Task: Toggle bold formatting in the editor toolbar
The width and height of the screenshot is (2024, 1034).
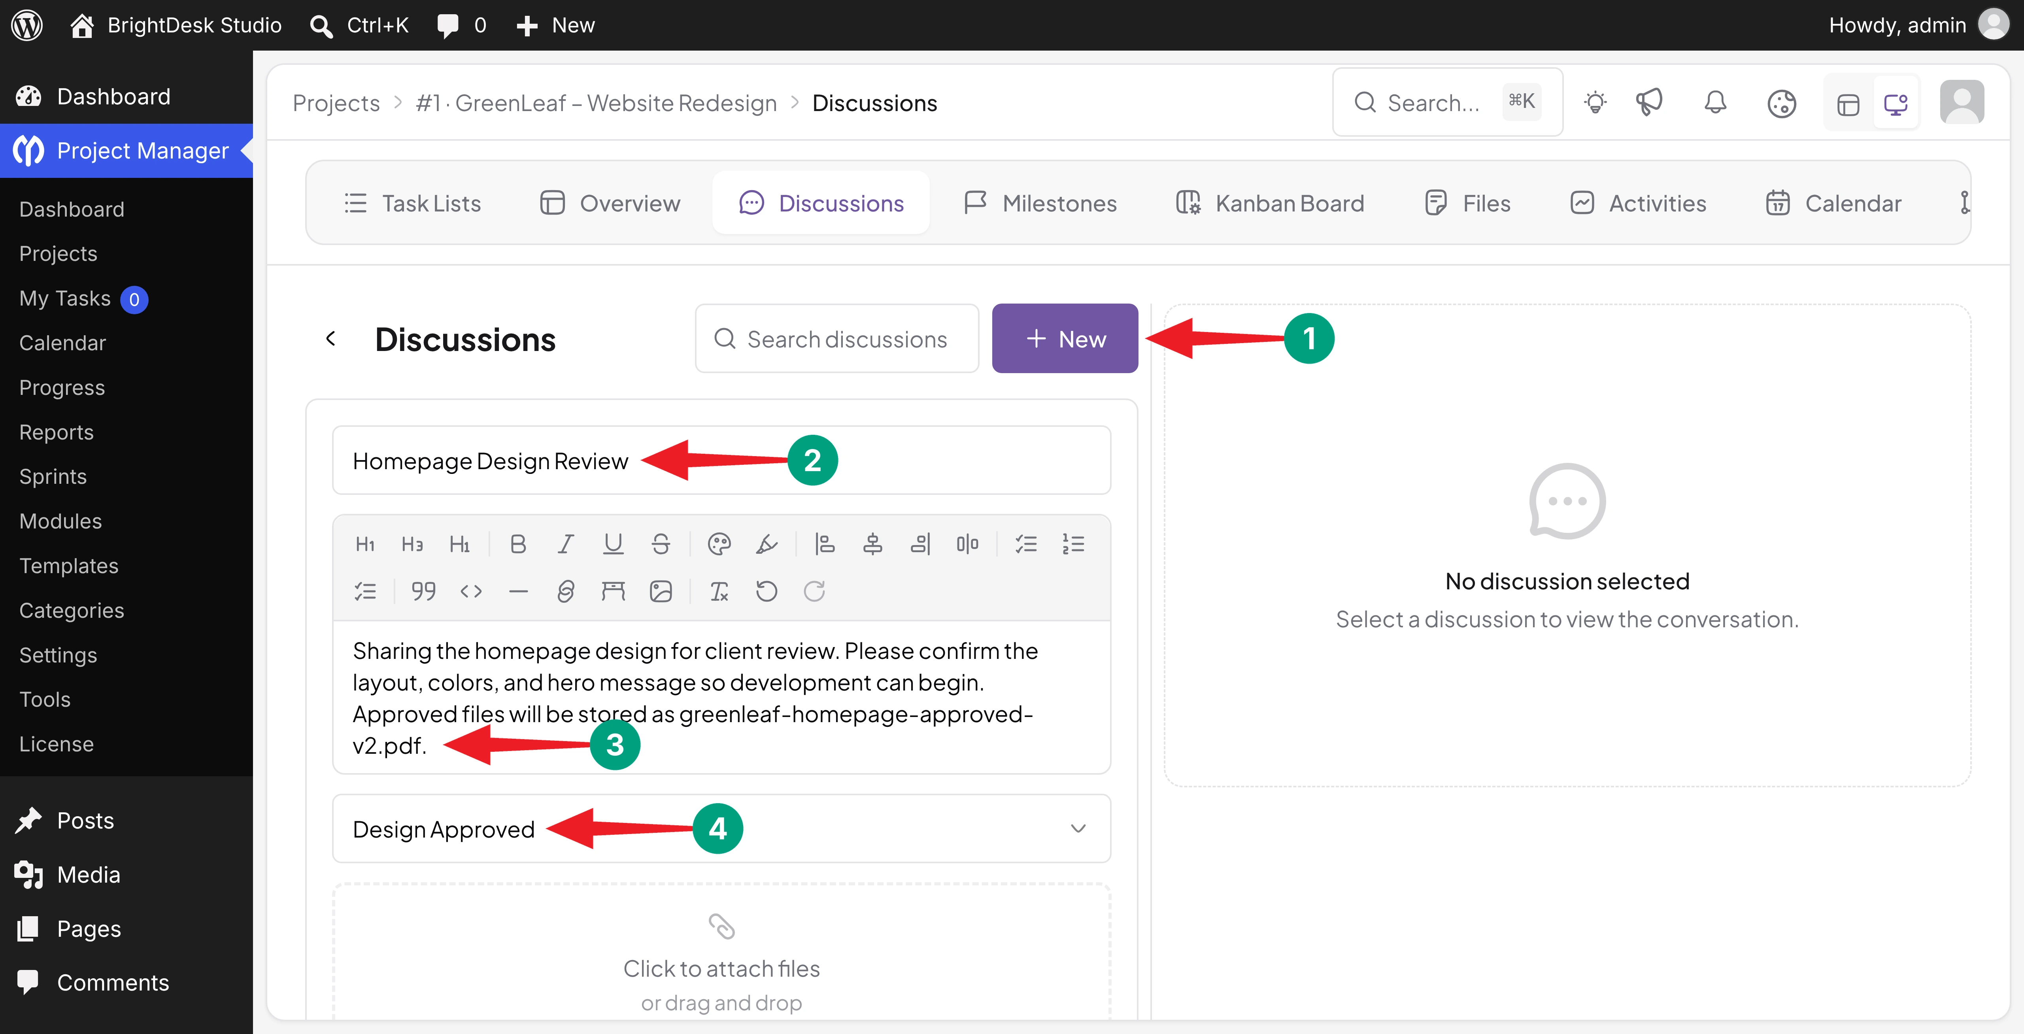Action: coord(518,544)
